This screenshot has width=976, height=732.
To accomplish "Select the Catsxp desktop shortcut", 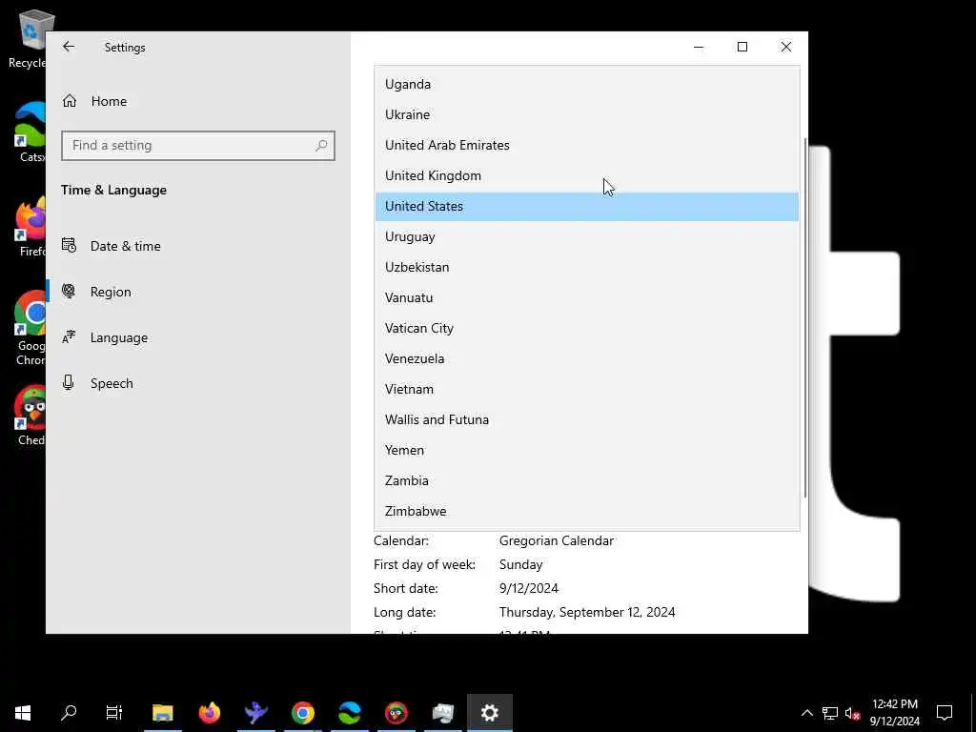I will point(30,132).
